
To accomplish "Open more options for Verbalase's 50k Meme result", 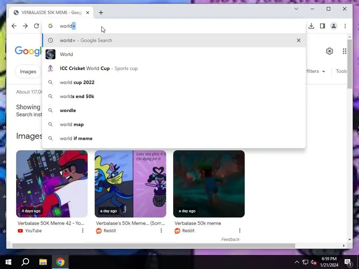I will coord(161,230).
